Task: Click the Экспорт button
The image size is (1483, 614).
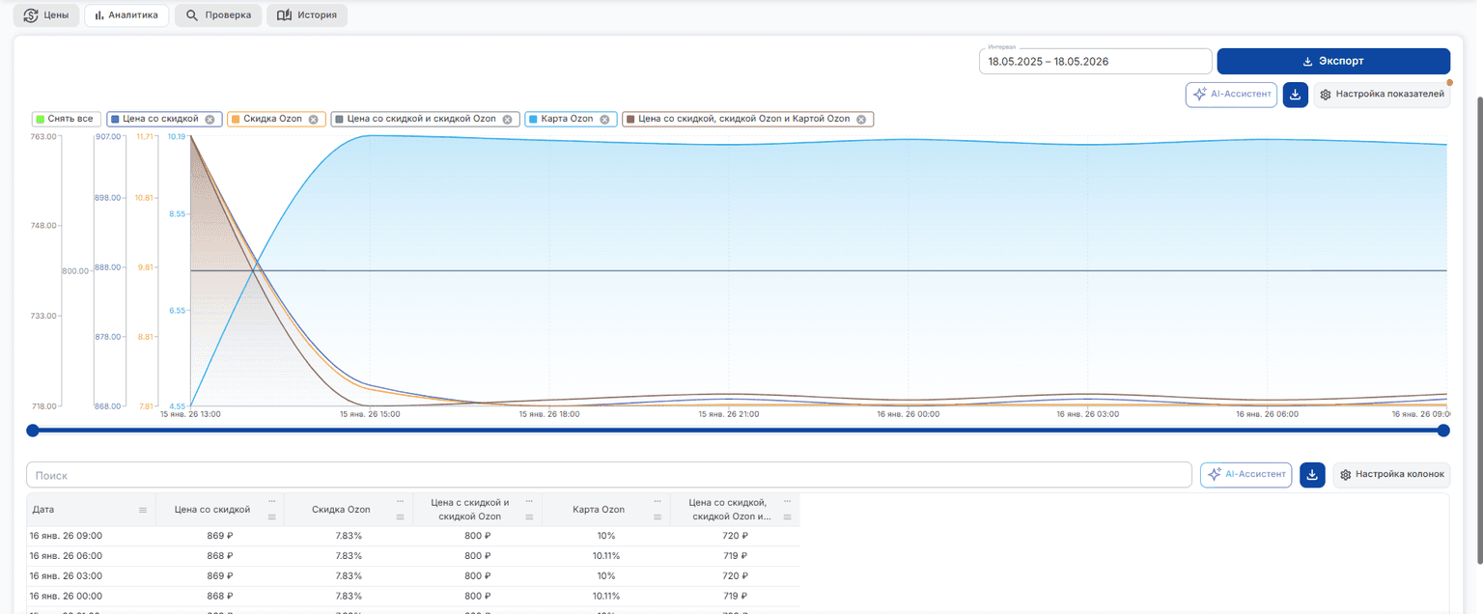Action: tap(1333, 61)
